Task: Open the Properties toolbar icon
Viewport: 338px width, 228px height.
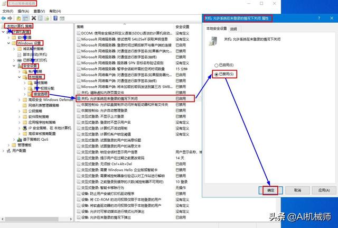Action: coord(40,18)
